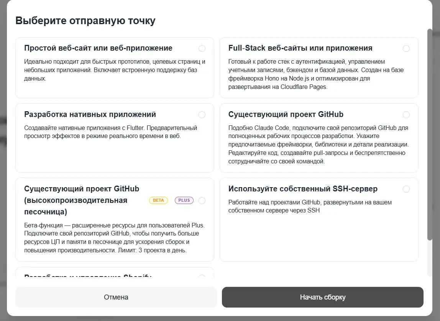Select the Full-Stack веб-сайты radio button

tap(406, 48)
